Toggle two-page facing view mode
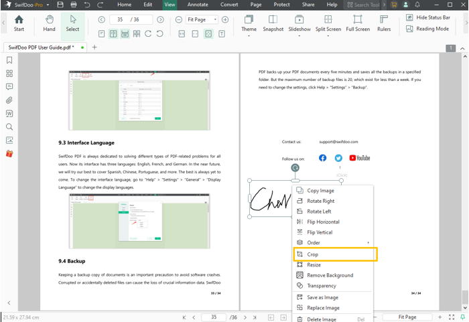The image size is (469, 322). 113,33
